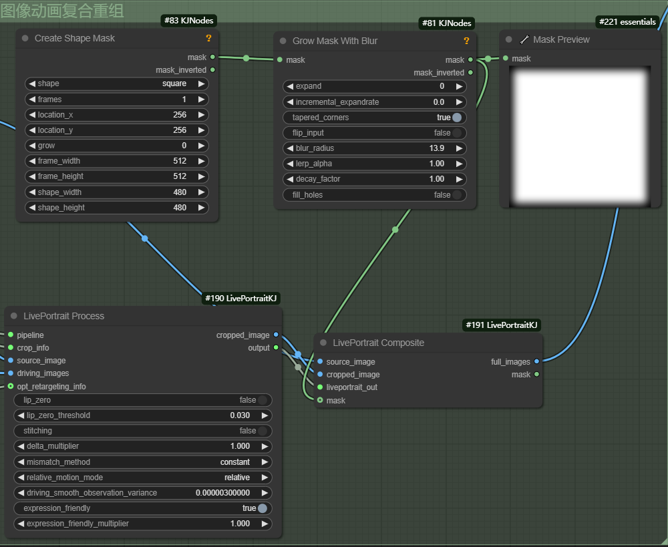Collapse the Create Shape Mask node dot
Image resolution: width=668 pixels, height=547 pixels.
(x=25, y=39)
